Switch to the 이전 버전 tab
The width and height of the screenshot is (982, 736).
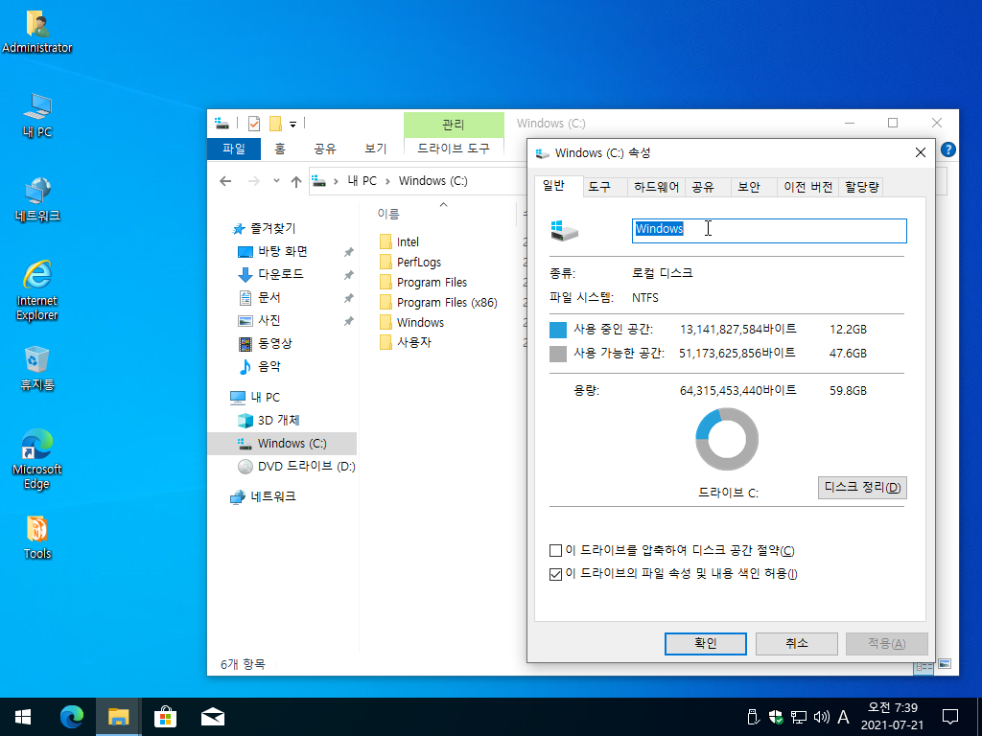click(x=807, y=187)
